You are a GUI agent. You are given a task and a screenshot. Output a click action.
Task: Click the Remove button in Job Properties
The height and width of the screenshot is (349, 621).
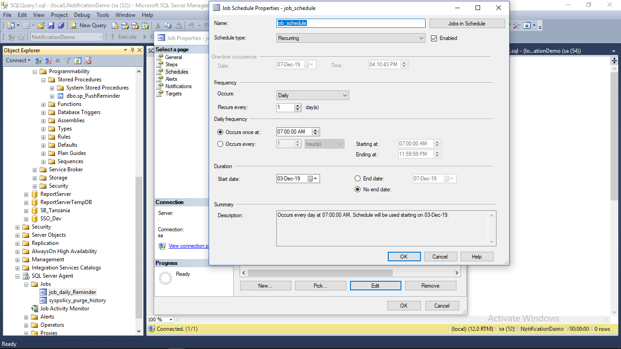(431, 286)
